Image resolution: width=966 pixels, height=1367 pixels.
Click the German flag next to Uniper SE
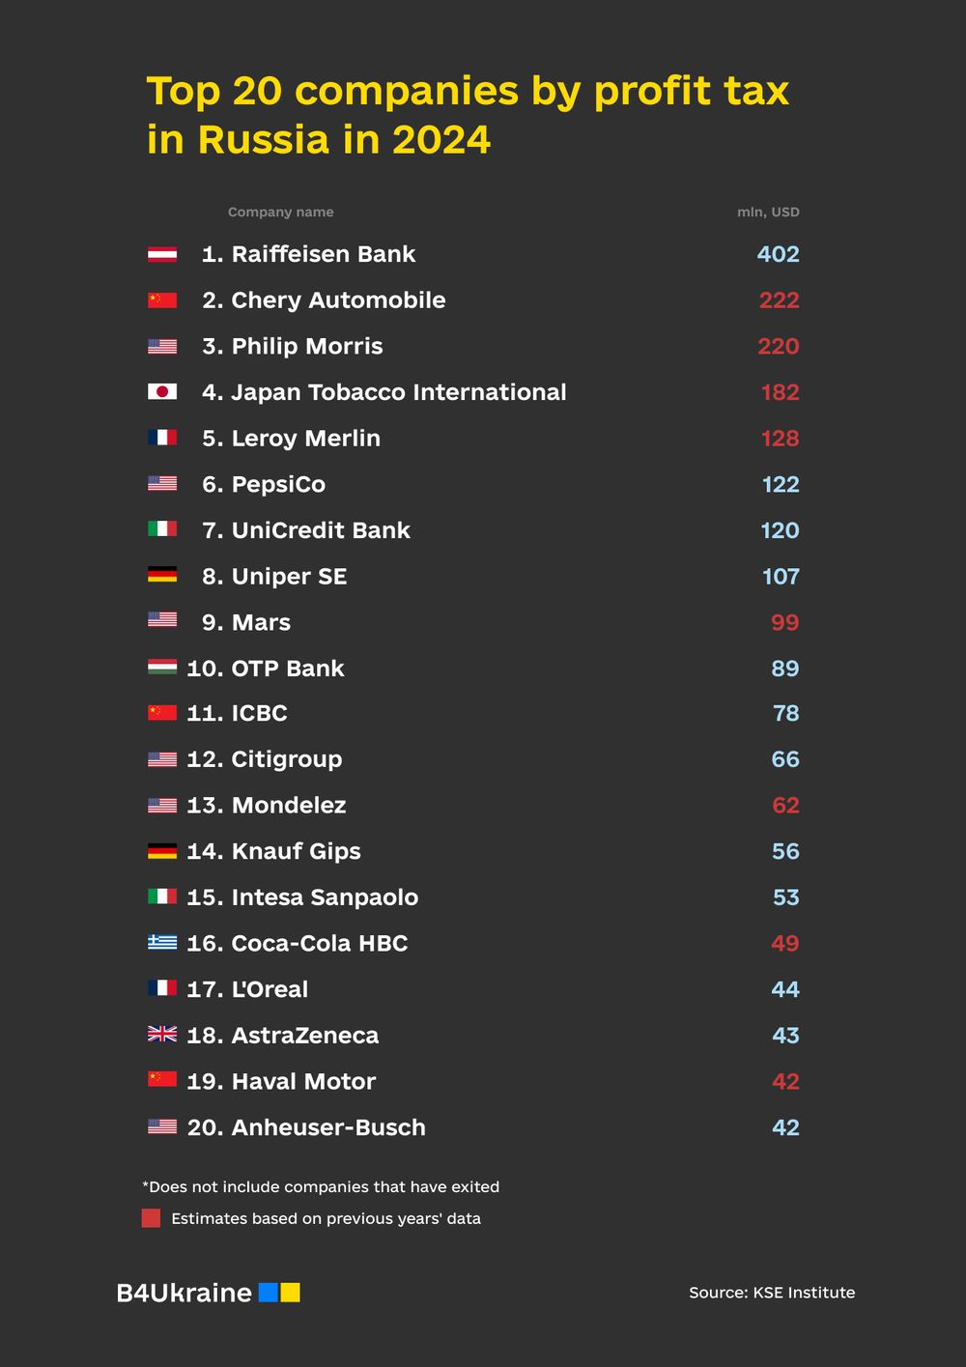(161, 576)
